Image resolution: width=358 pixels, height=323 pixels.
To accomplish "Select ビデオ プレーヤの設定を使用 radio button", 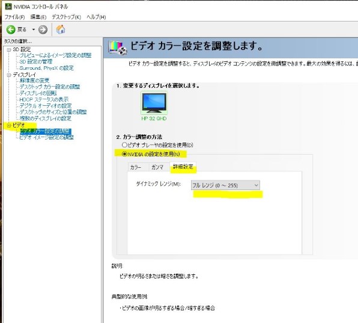I will pos(124,145).
